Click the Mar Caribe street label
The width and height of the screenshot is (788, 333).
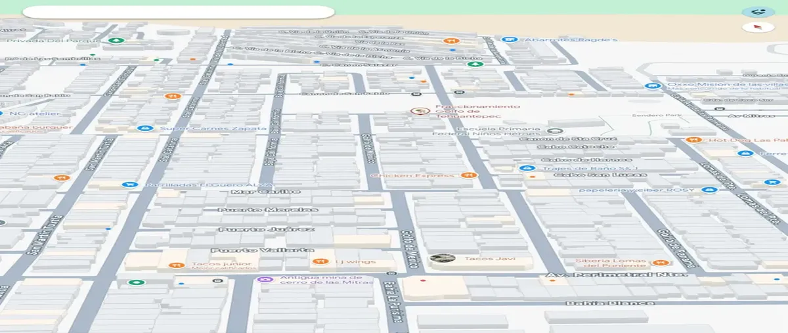pyautogui.click(x=265, y=192)
